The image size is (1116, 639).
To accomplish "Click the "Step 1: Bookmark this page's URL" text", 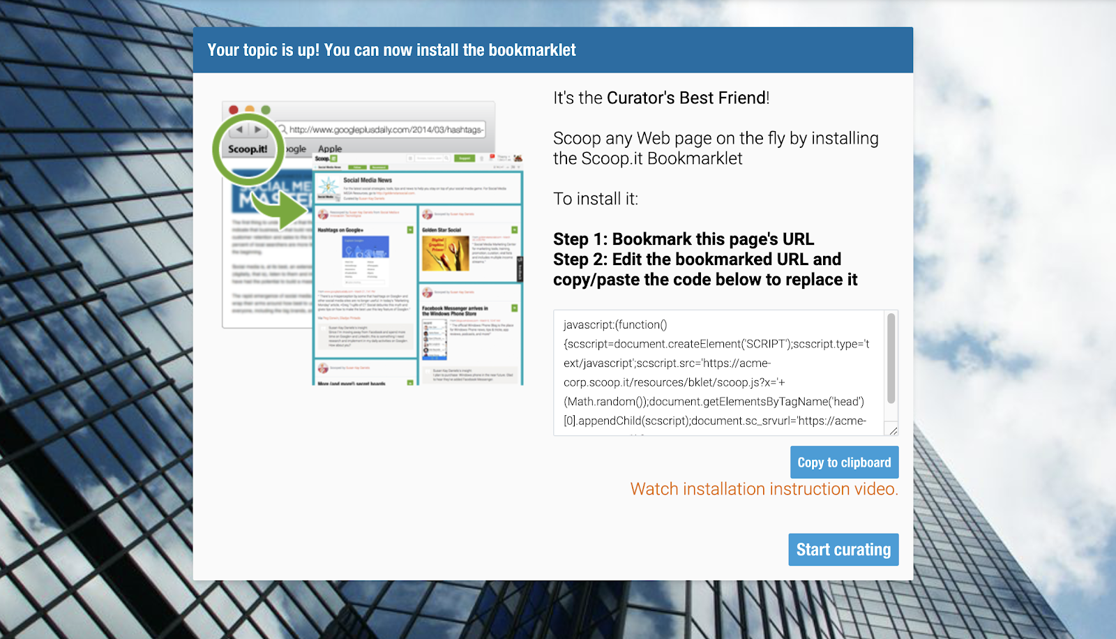I will tap(684, 239).
